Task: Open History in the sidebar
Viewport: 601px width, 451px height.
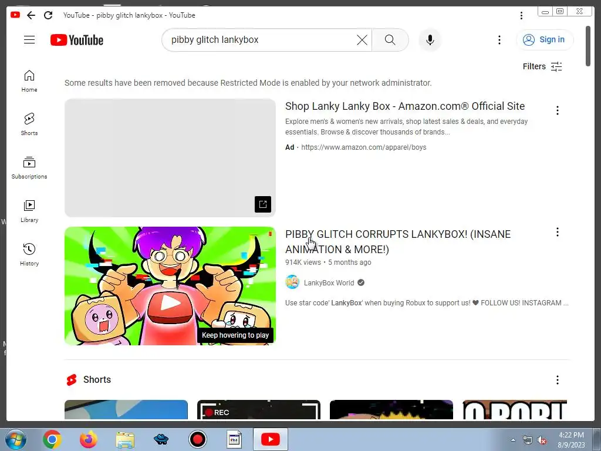Action: coord(29,255)
